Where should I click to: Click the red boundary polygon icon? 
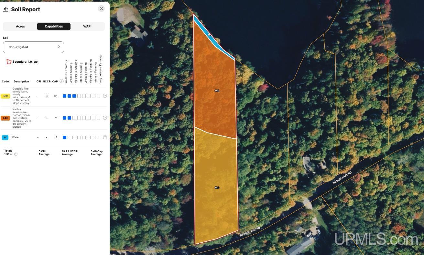(9, 61)
